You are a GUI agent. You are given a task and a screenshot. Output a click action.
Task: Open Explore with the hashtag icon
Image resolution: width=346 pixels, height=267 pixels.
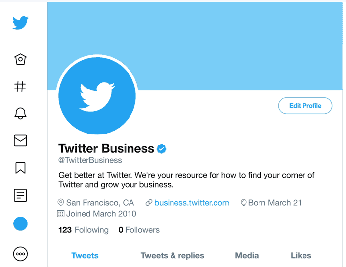click(20, 87)
